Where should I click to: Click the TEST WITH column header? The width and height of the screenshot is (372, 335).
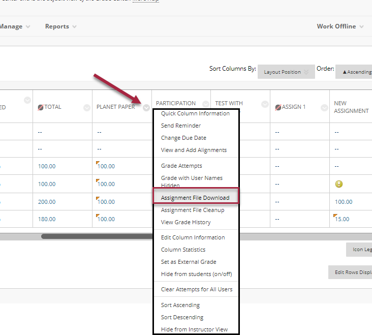[x=229, y=103]
